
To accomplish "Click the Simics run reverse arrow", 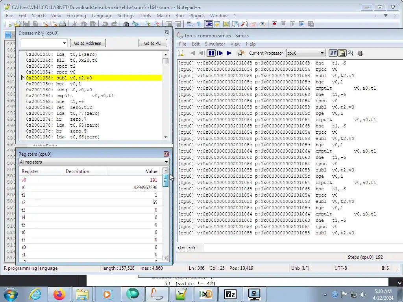I will [193, 53].
